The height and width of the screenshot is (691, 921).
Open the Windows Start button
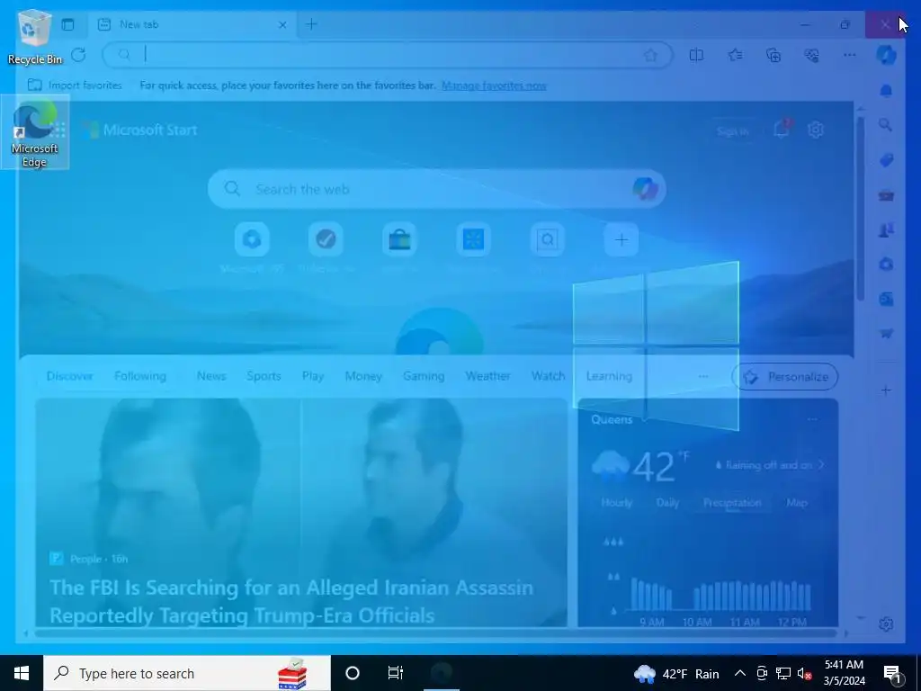22,673
